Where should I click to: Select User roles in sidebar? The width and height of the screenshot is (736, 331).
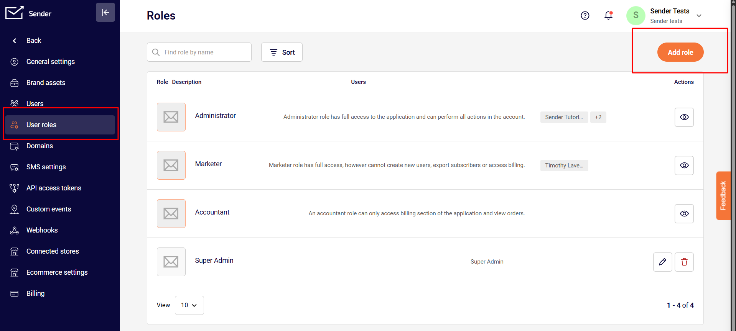(60, 125)
